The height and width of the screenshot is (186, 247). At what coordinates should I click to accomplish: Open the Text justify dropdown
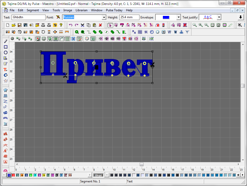tap(219, 17)
